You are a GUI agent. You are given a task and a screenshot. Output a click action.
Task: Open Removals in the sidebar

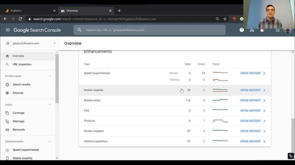pos(28,130)
